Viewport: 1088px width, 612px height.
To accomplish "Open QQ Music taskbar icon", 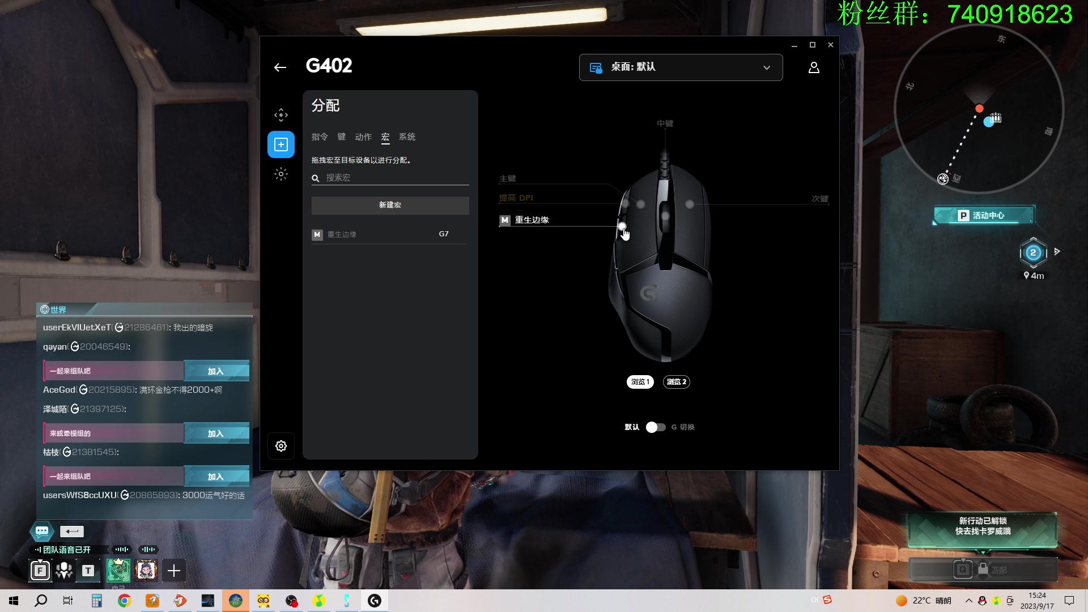I will tap(319, 601).
